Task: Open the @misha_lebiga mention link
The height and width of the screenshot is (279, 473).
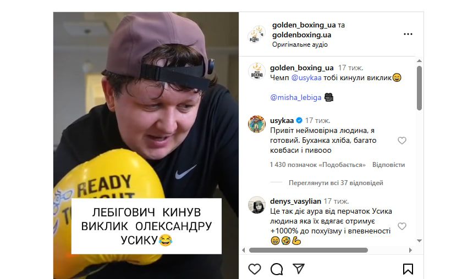Action: coord(296,97)
